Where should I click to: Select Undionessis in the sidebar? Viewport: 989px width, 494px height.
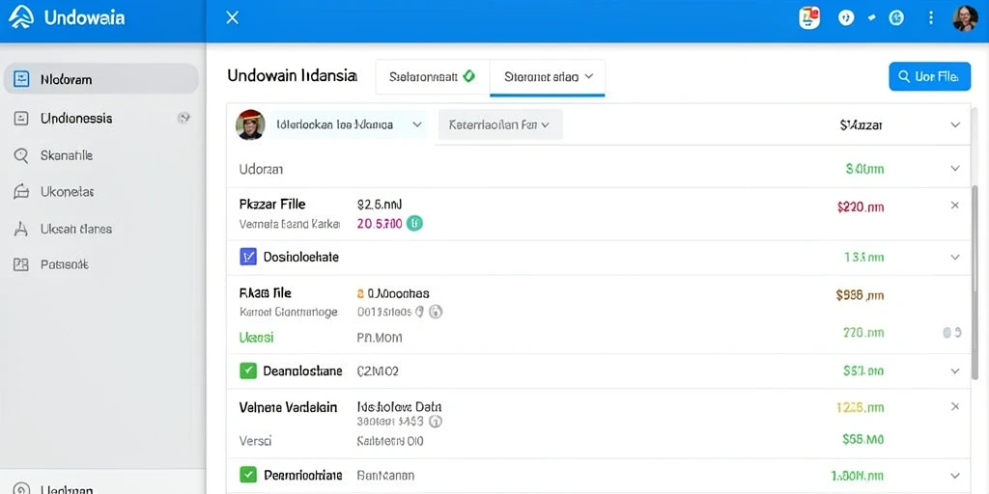[x=101, y=118]
